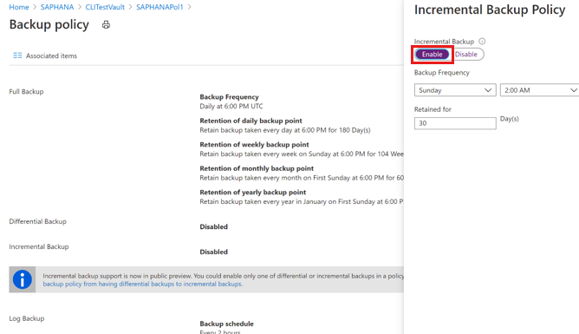Click the Backup Frequency label in side panel

442,73
